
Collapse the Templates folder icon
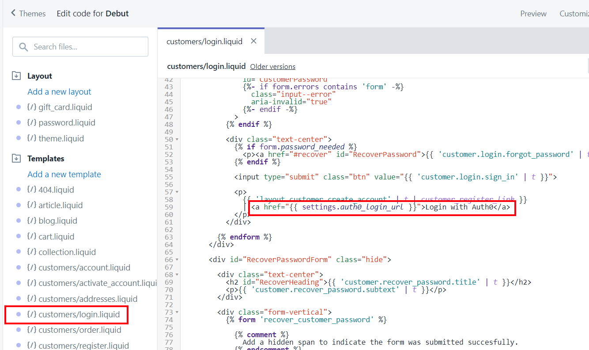[x=16, y=159]
